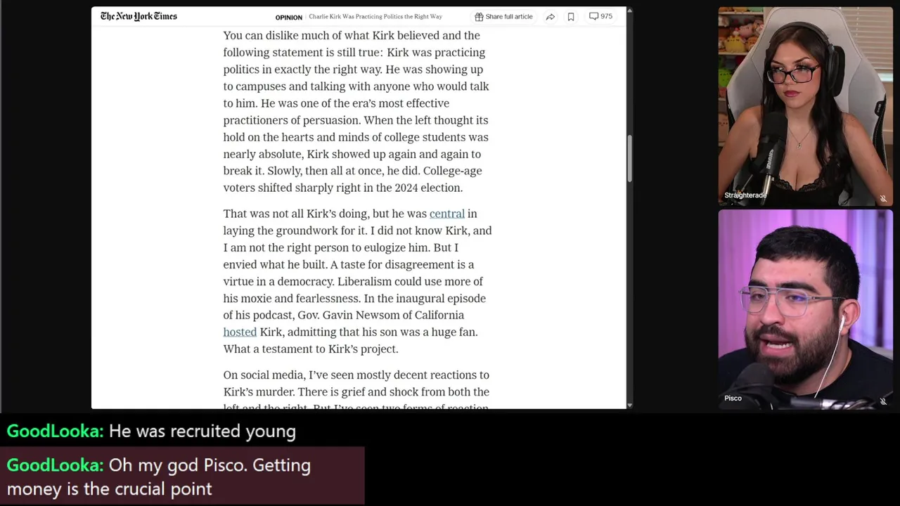Click Straighterade's muted microphone icon
The height and width of the screenshot is (506, 900).
tap(883, 199)
